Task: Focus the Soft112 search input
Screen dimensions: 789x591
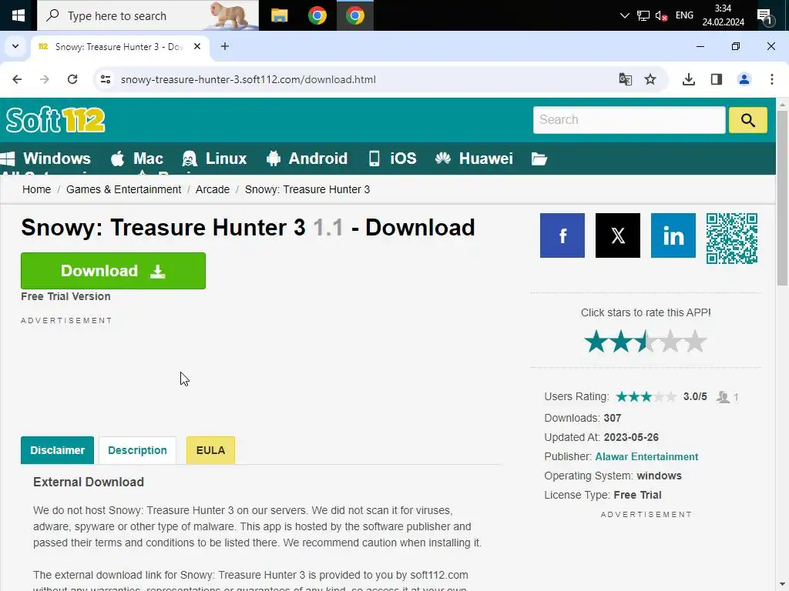Action: click(x=629, y=120)
